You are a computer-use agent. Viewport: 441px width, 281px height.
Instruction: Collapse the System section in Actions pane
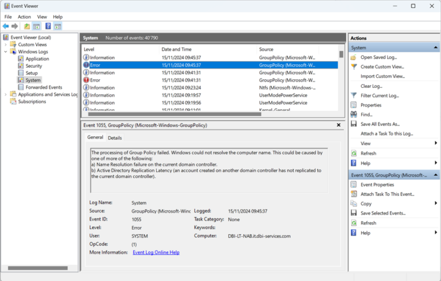pos(435,48)
